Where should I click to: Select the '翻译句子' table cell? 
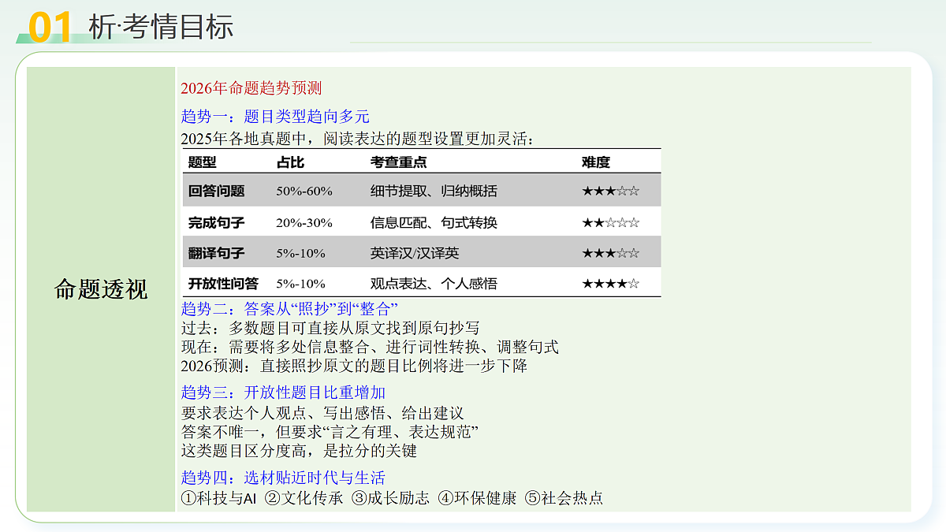click(x=216, y=253)
